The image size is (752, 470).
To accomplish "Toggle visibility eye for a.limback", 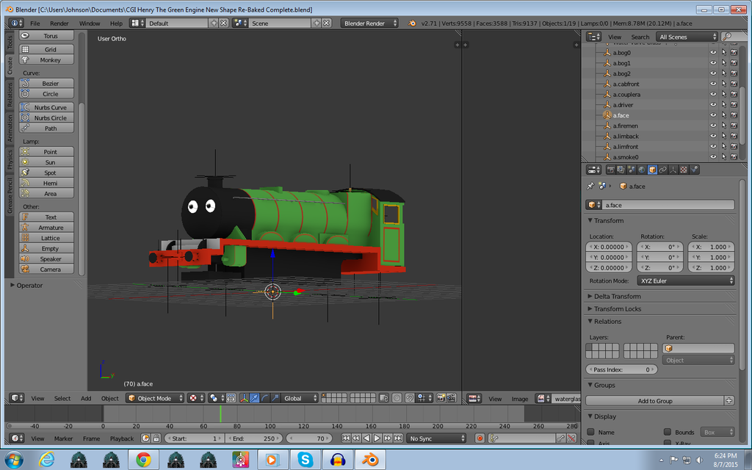I will point(713,136).
